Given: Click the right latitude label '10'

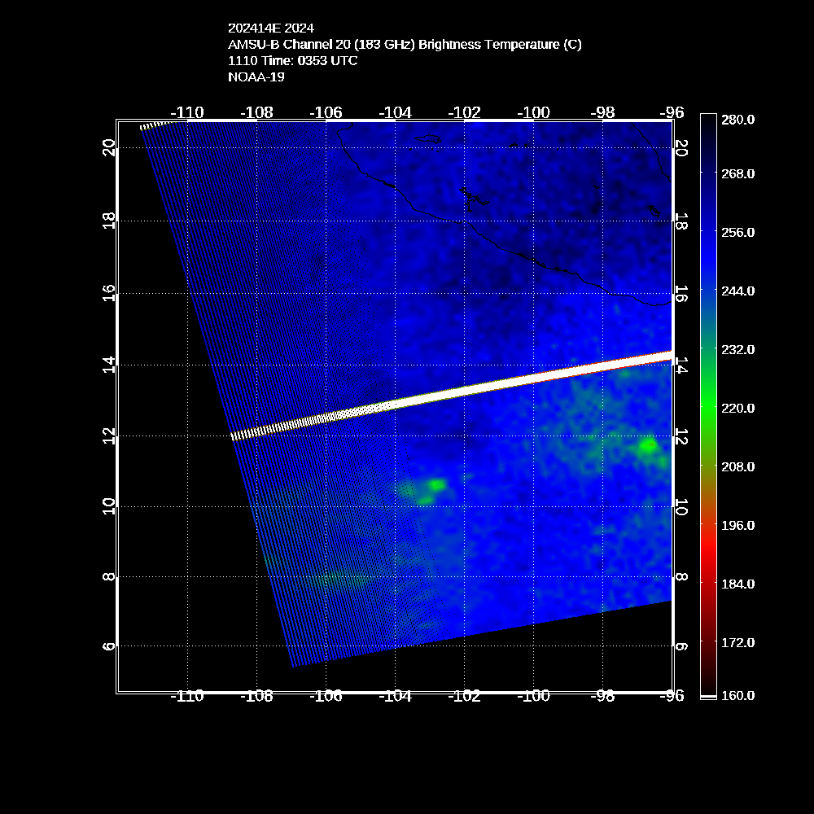Looking at the screenshot, I should point(681,506).
